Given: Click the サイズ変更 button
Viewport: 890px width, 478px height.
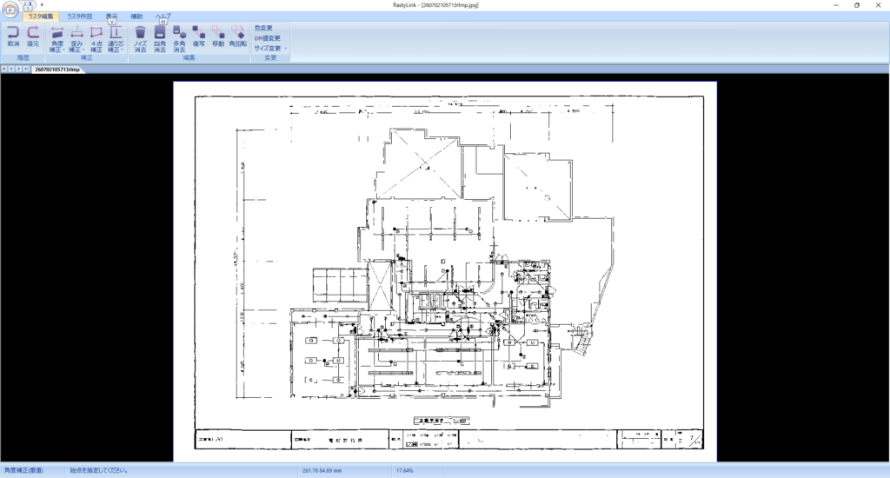Looking at the screenshot, I should click(x=268, y=49).
